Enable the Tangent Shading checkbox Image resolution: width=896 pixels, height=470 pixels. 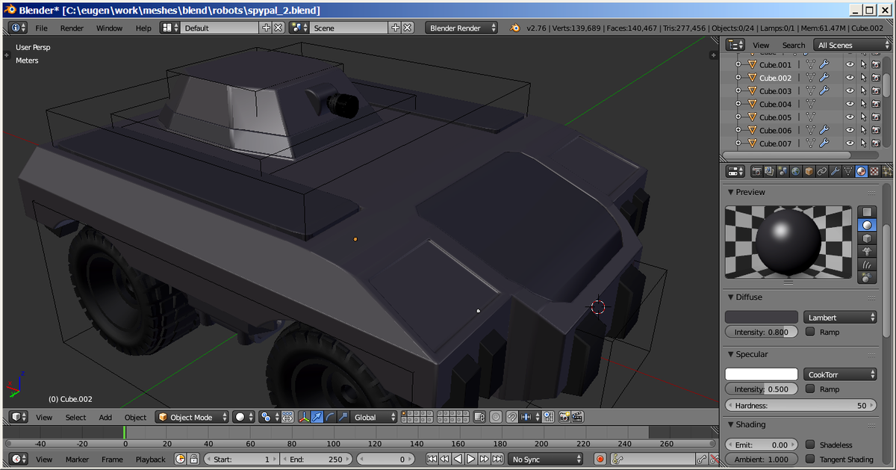point(810,460)
